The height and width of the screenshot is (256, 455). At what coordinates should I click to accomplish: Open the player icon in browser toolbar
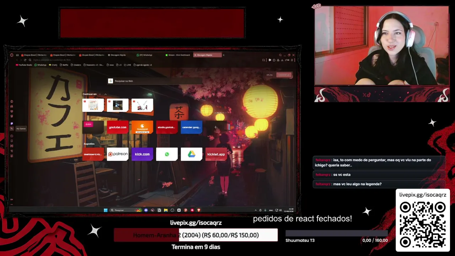[x=270, y=60]
